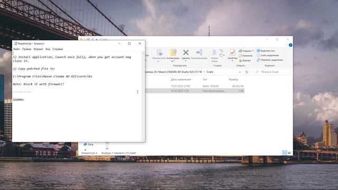Switch Explorer to large icons view
Screen dimensions: 338x190
tap(289, 153)
